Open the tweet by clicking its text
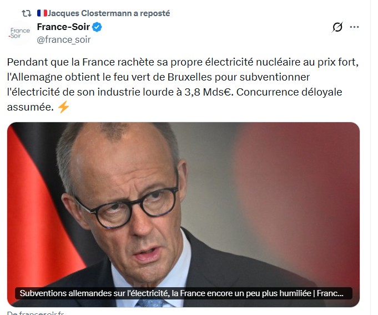This screenshot has height=315, width=378. [x=183, y=84]
